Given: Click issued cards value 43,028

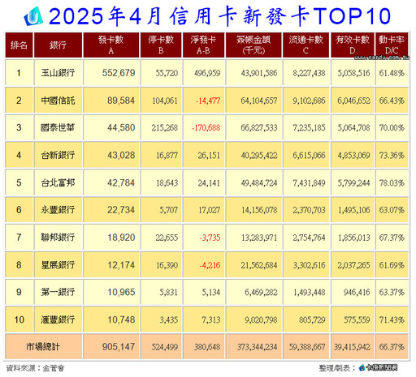Looking at the screenshot, I should [121, 155].
